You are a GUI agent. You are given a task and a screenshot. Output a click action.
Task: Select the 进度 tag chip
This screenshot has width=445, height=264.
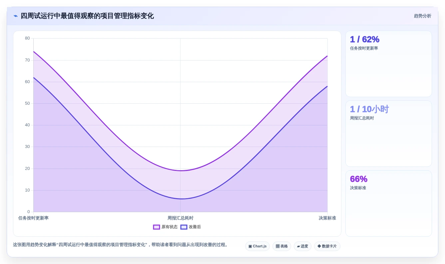coord(302,246)
